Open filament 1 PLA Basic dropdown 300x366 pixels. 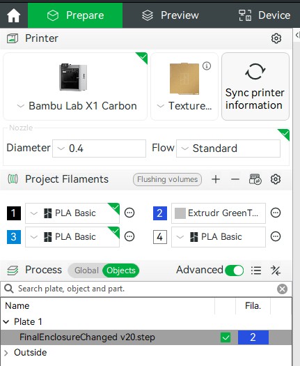tap(72, 213)
